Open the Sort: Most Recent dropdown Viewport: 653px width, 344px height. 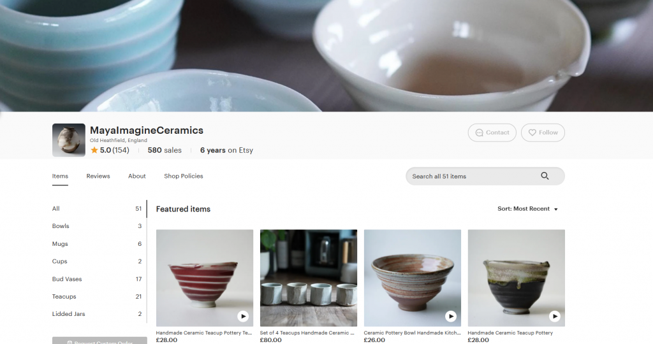(527, 209)
